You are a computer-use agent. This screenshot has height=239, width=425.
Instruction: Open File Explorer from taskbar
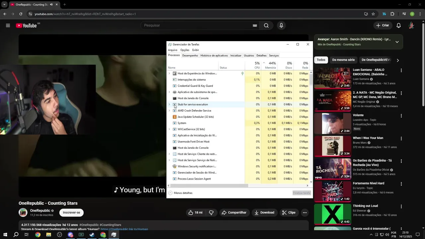pyautogui.click(x=48, y=235)
